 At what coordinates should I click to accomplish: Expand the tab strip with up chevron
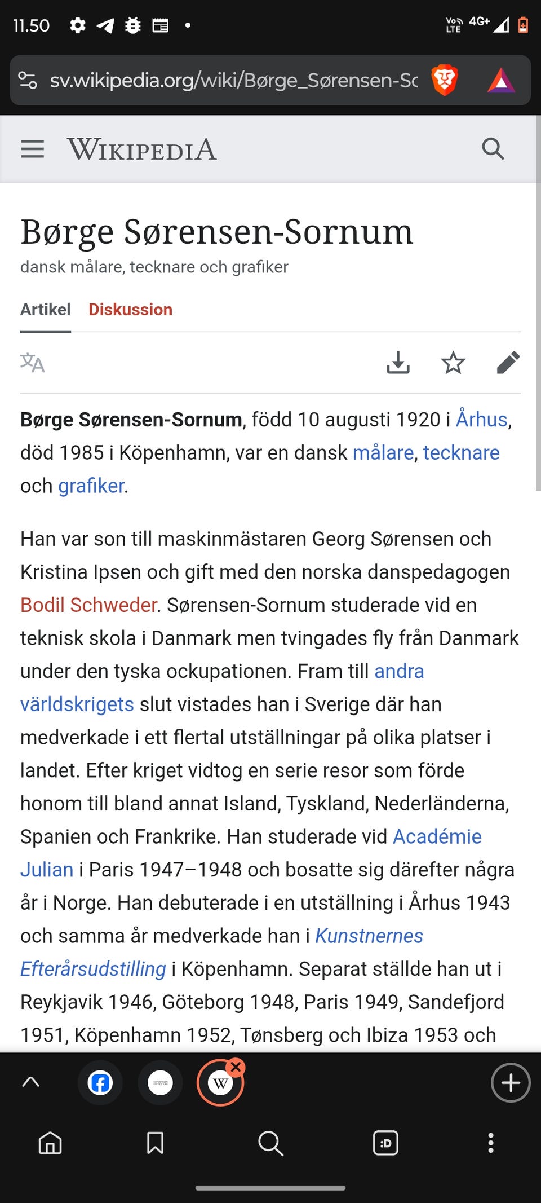(31, 1082)
